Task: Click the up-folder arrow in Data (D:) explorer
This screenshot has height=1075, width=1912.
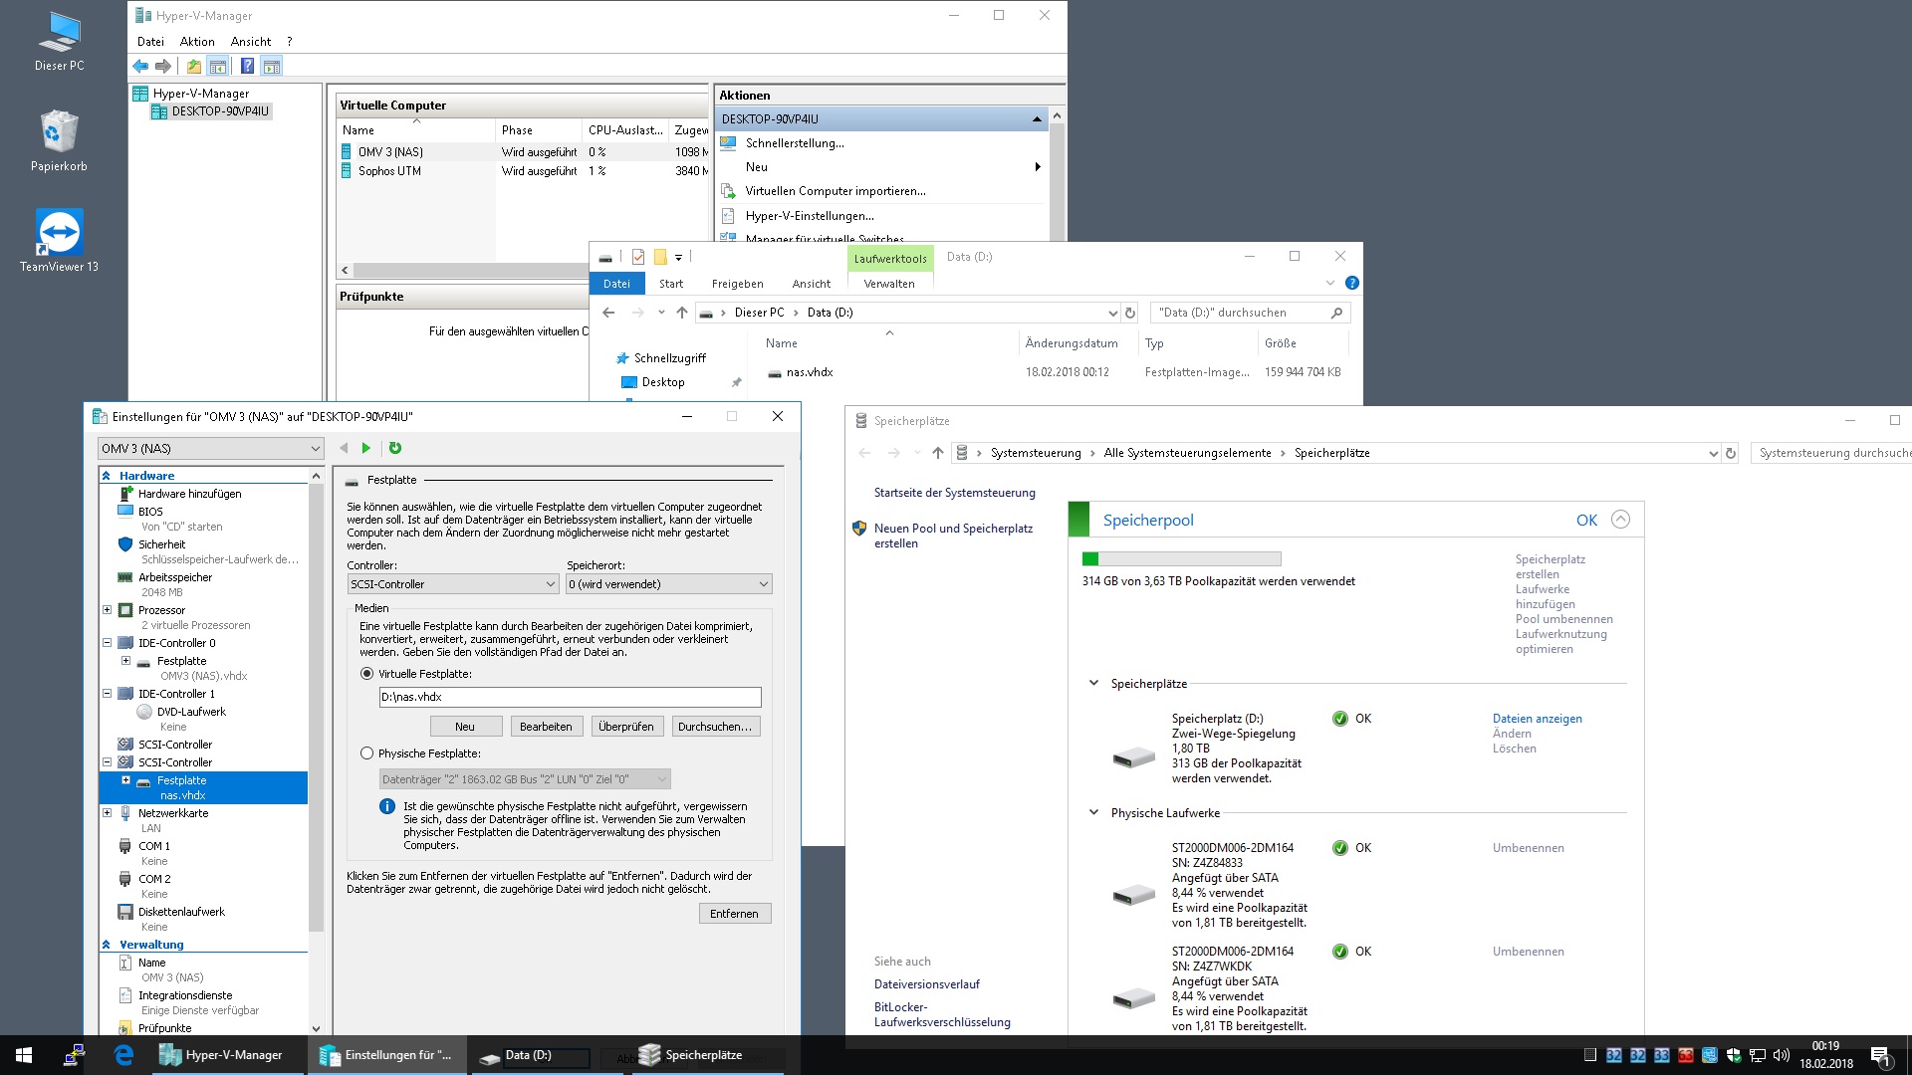Action: click(682, 313)
